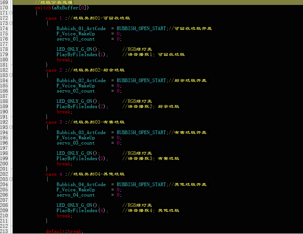The width and height of the screenshot is (303, 234).
Task: Collapse the case 1 fold marker at line 173
Action: click(x=11, y=23)
